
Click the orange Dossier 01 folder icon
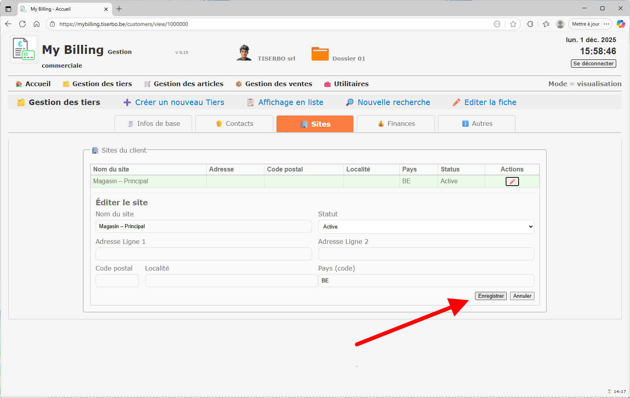point(320,54)
